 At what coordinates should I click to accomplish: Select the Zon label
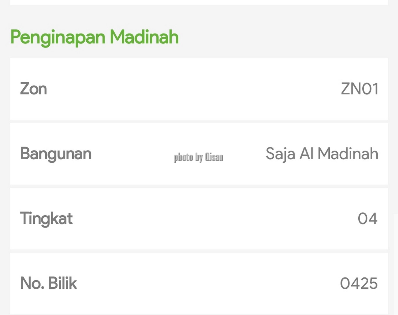[x=34, y=89]
